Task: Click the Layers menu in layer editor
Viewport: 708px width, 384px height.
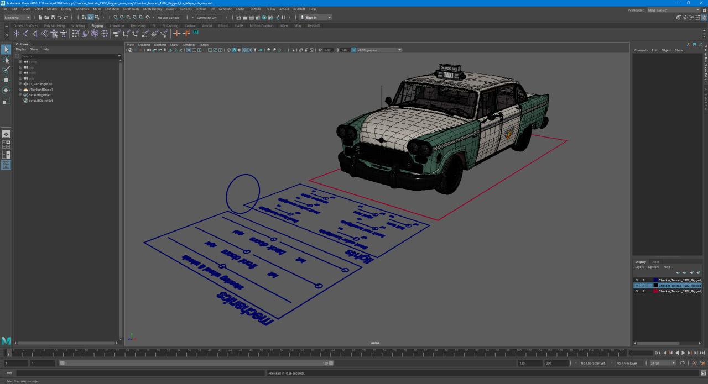Action: pos(639,267)
